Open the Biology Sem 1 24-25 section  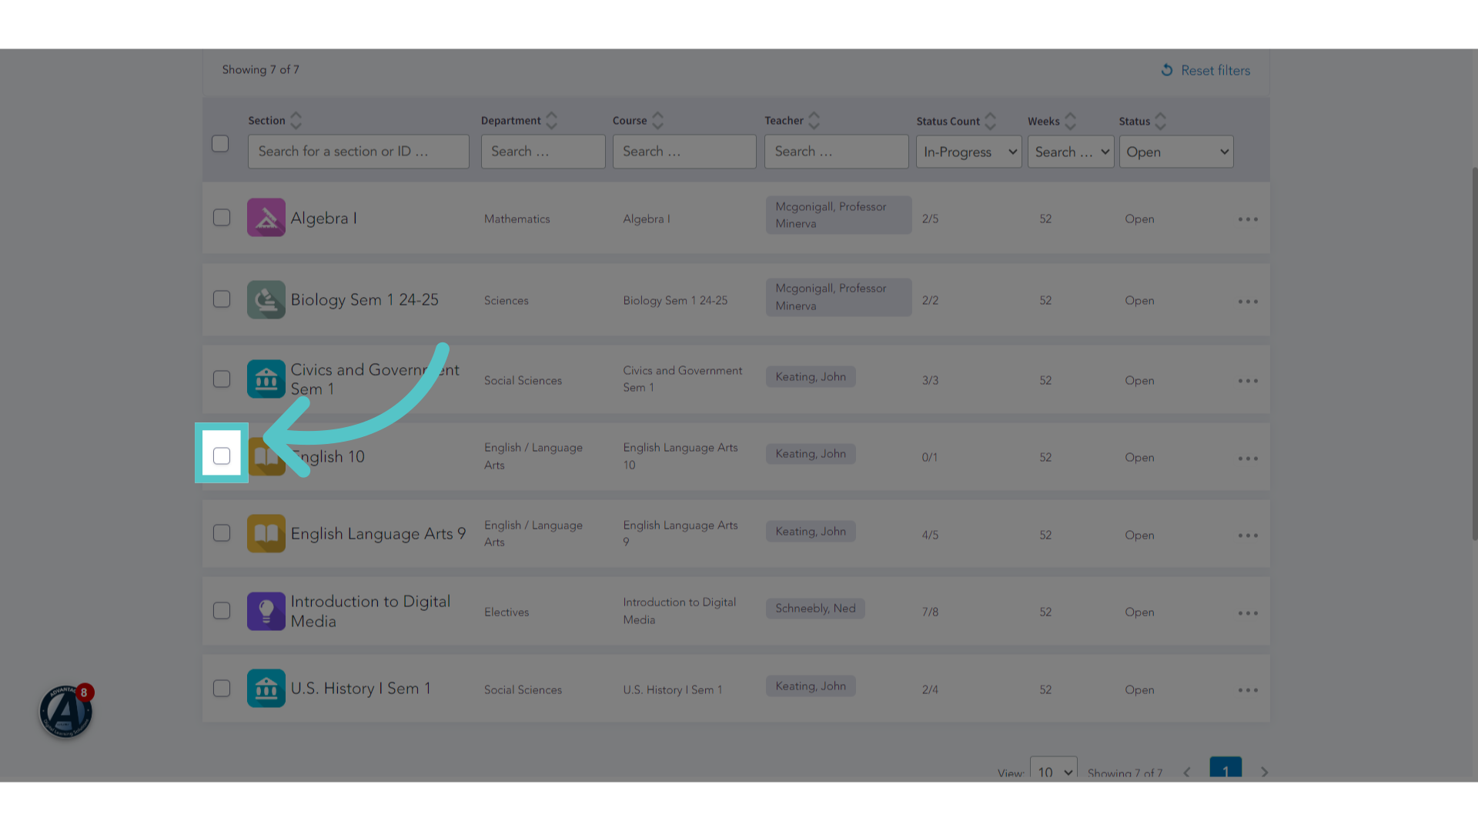coord(364,300)
